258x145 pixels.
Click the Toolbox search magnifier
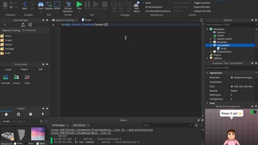(x=41, y=121)
